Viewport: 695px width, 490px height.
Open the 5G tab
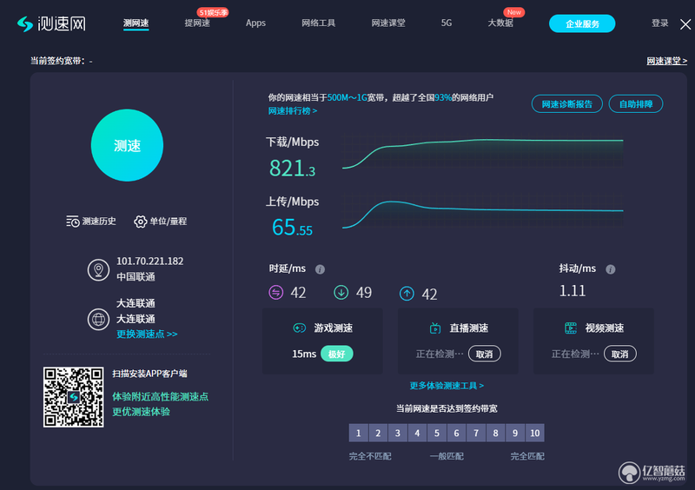tap(447, 23)
